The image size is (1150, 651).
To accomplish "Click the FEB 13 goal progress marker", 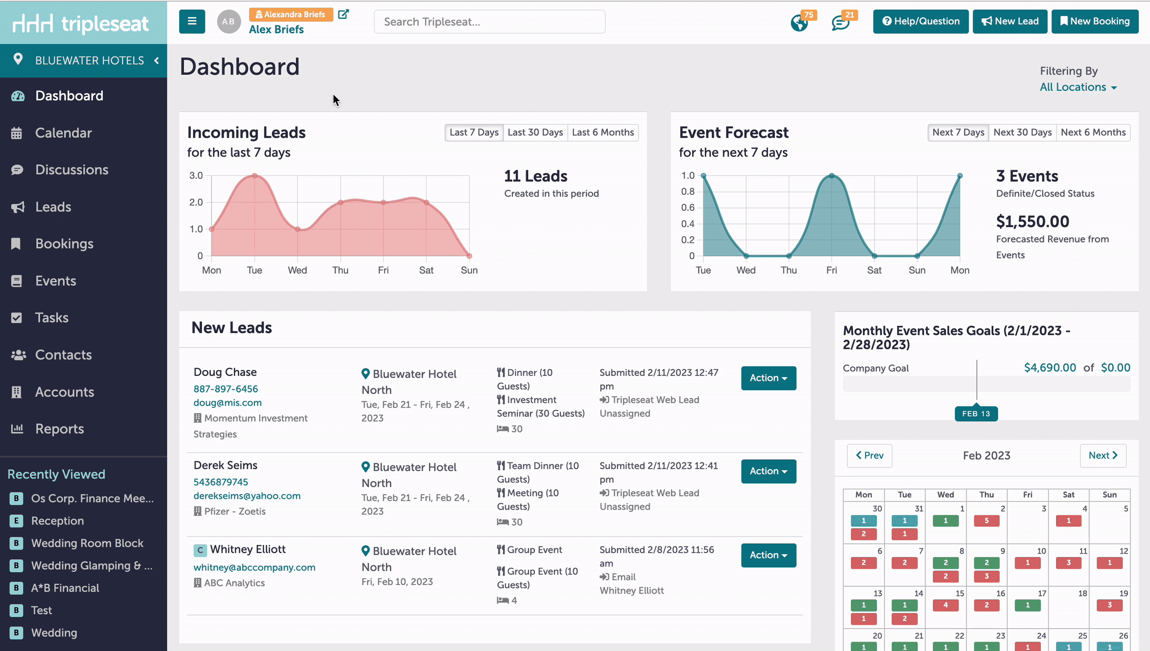I will (976, 414).
